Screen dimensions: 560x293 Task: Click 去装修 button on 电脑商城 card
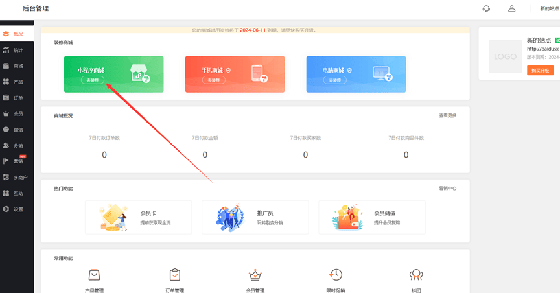[334, 80]
